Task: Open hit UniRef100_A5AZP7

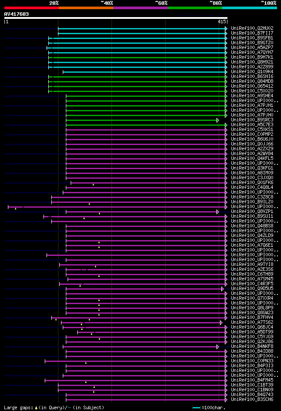Action: point(252,47)
